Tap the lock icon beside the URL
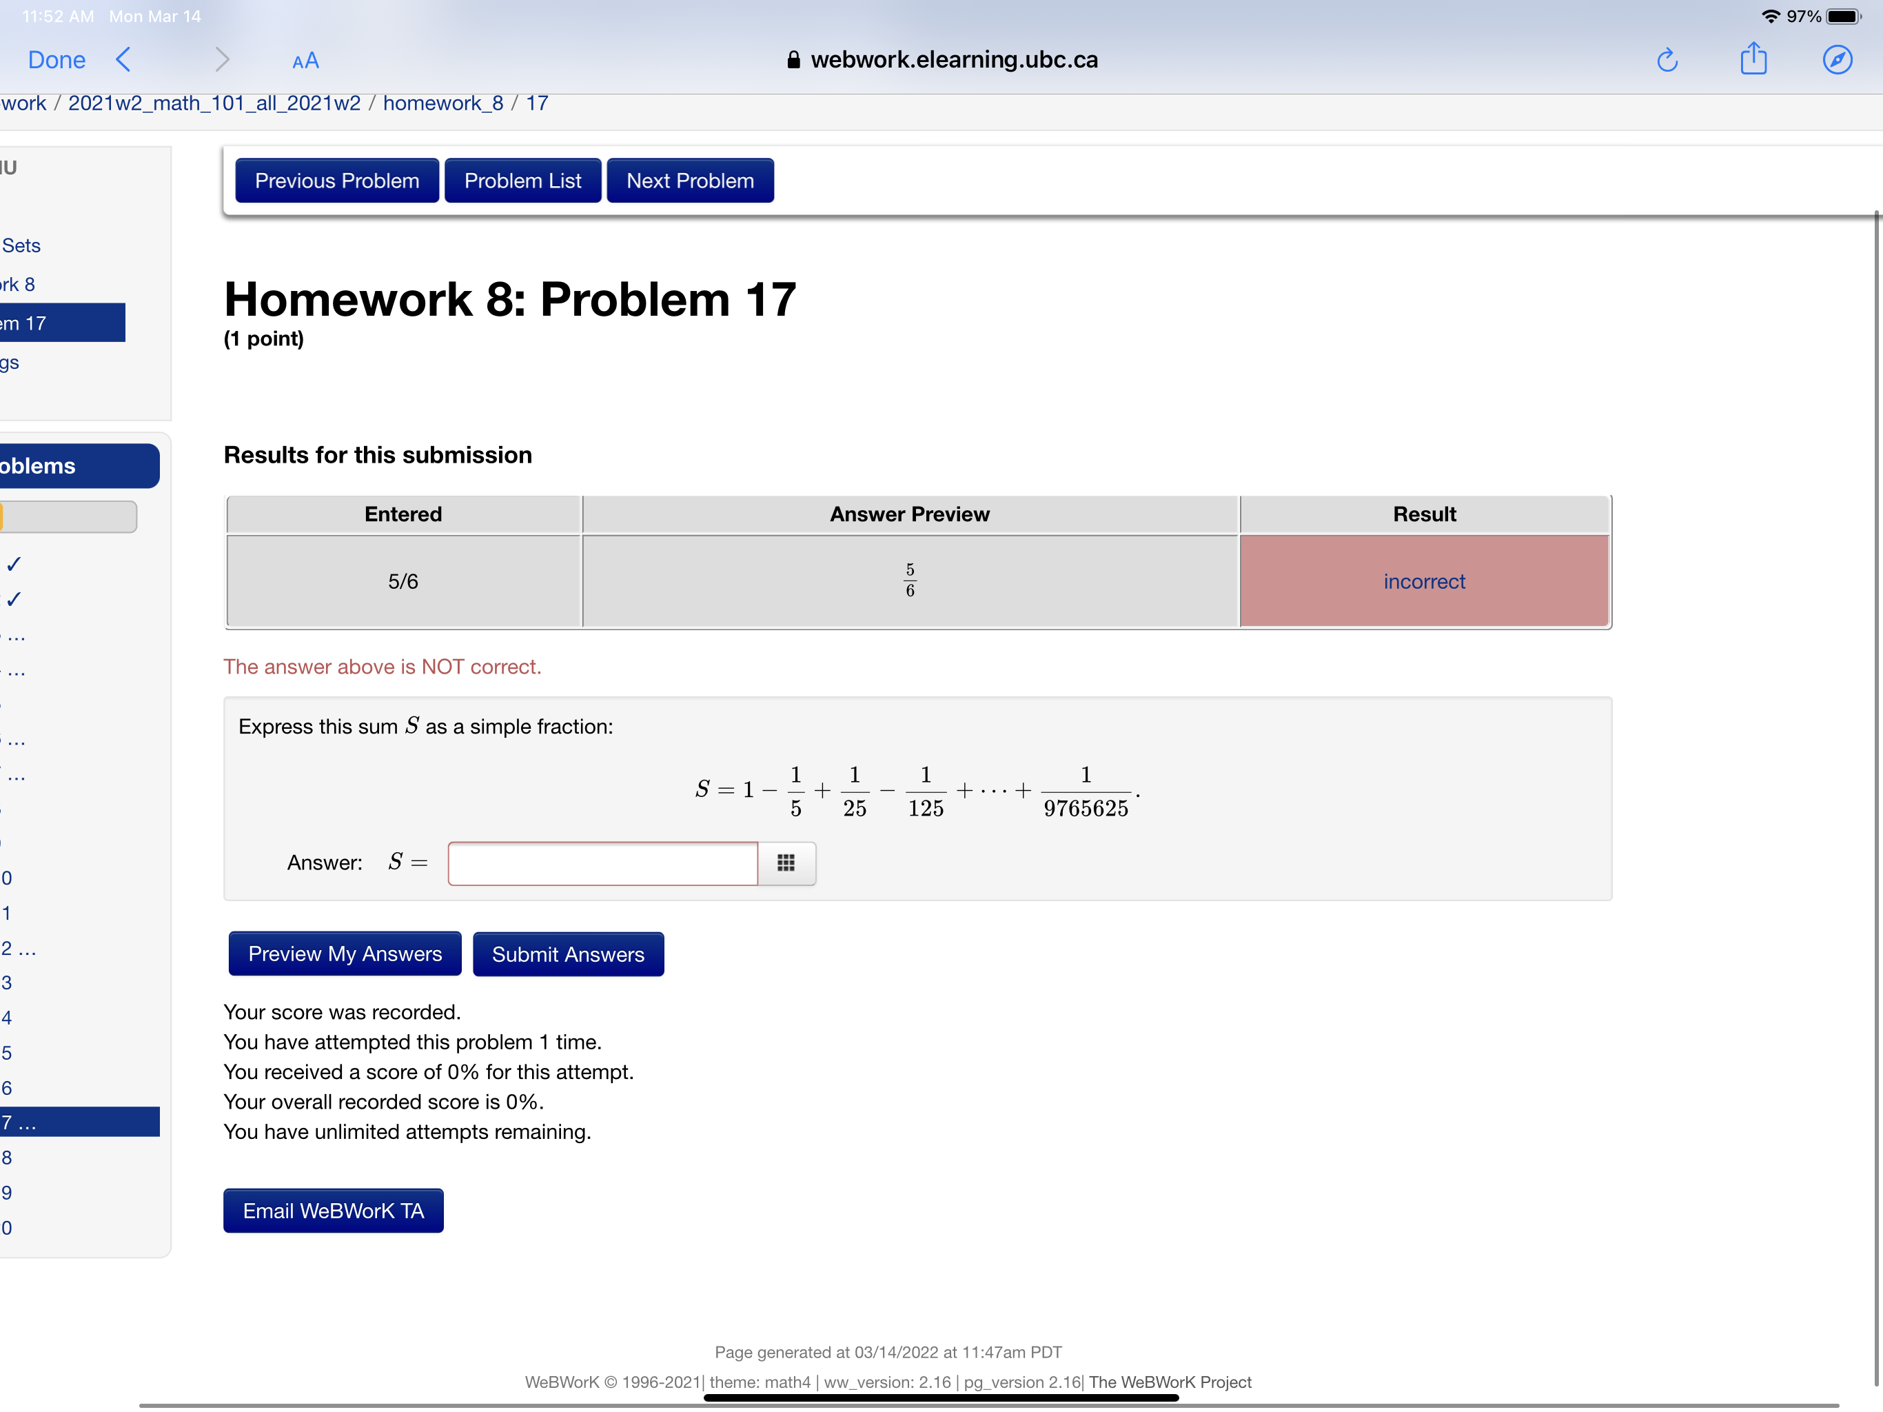 pyautogui.click(x=793, y=59)
